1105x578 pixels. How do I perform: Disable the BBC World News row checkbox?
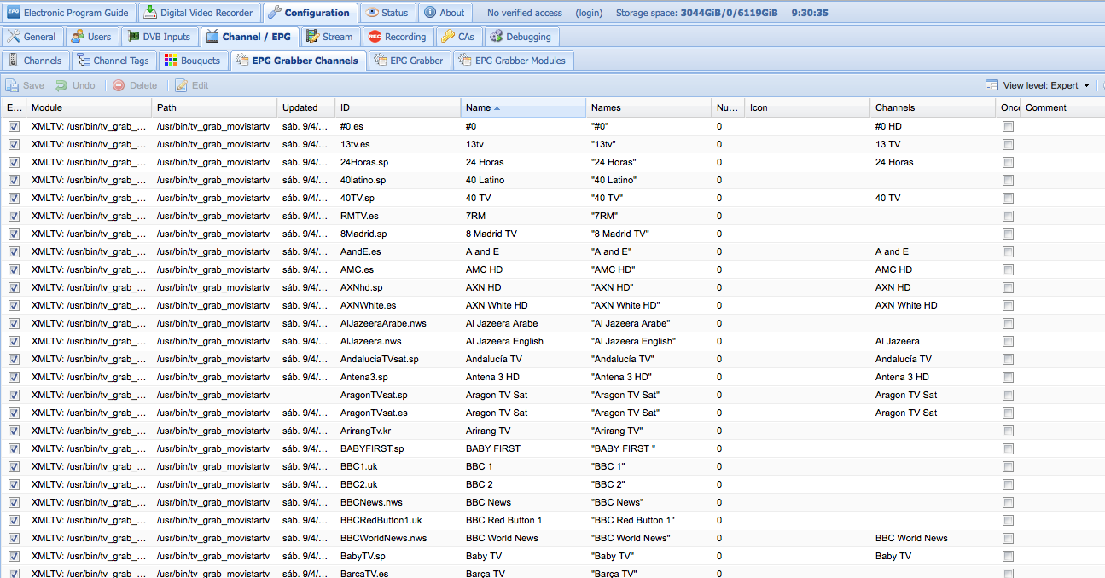tap(14, 538)
